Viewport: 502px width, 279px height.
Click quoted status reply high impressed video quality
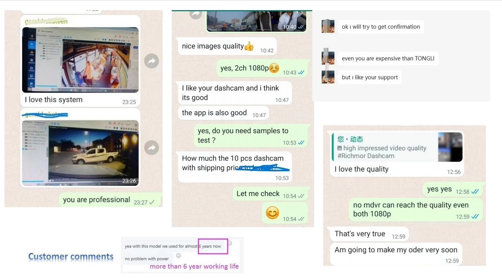coord(396,147)
